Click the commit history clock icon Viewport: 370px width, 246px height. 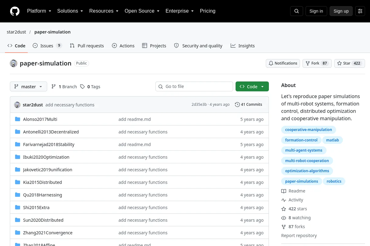237,105
